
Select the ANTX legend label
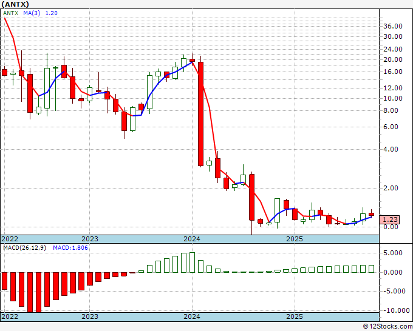[11, 14]
